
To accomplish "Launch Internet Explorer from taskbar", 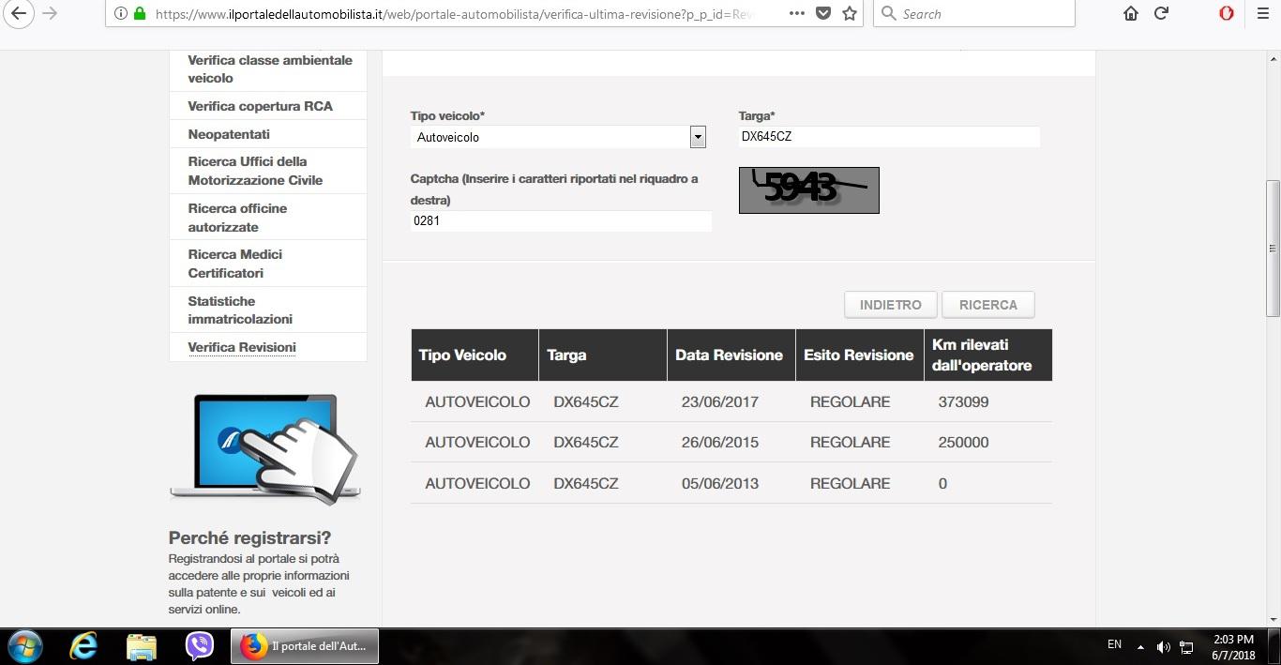I will tap(84, 646).
